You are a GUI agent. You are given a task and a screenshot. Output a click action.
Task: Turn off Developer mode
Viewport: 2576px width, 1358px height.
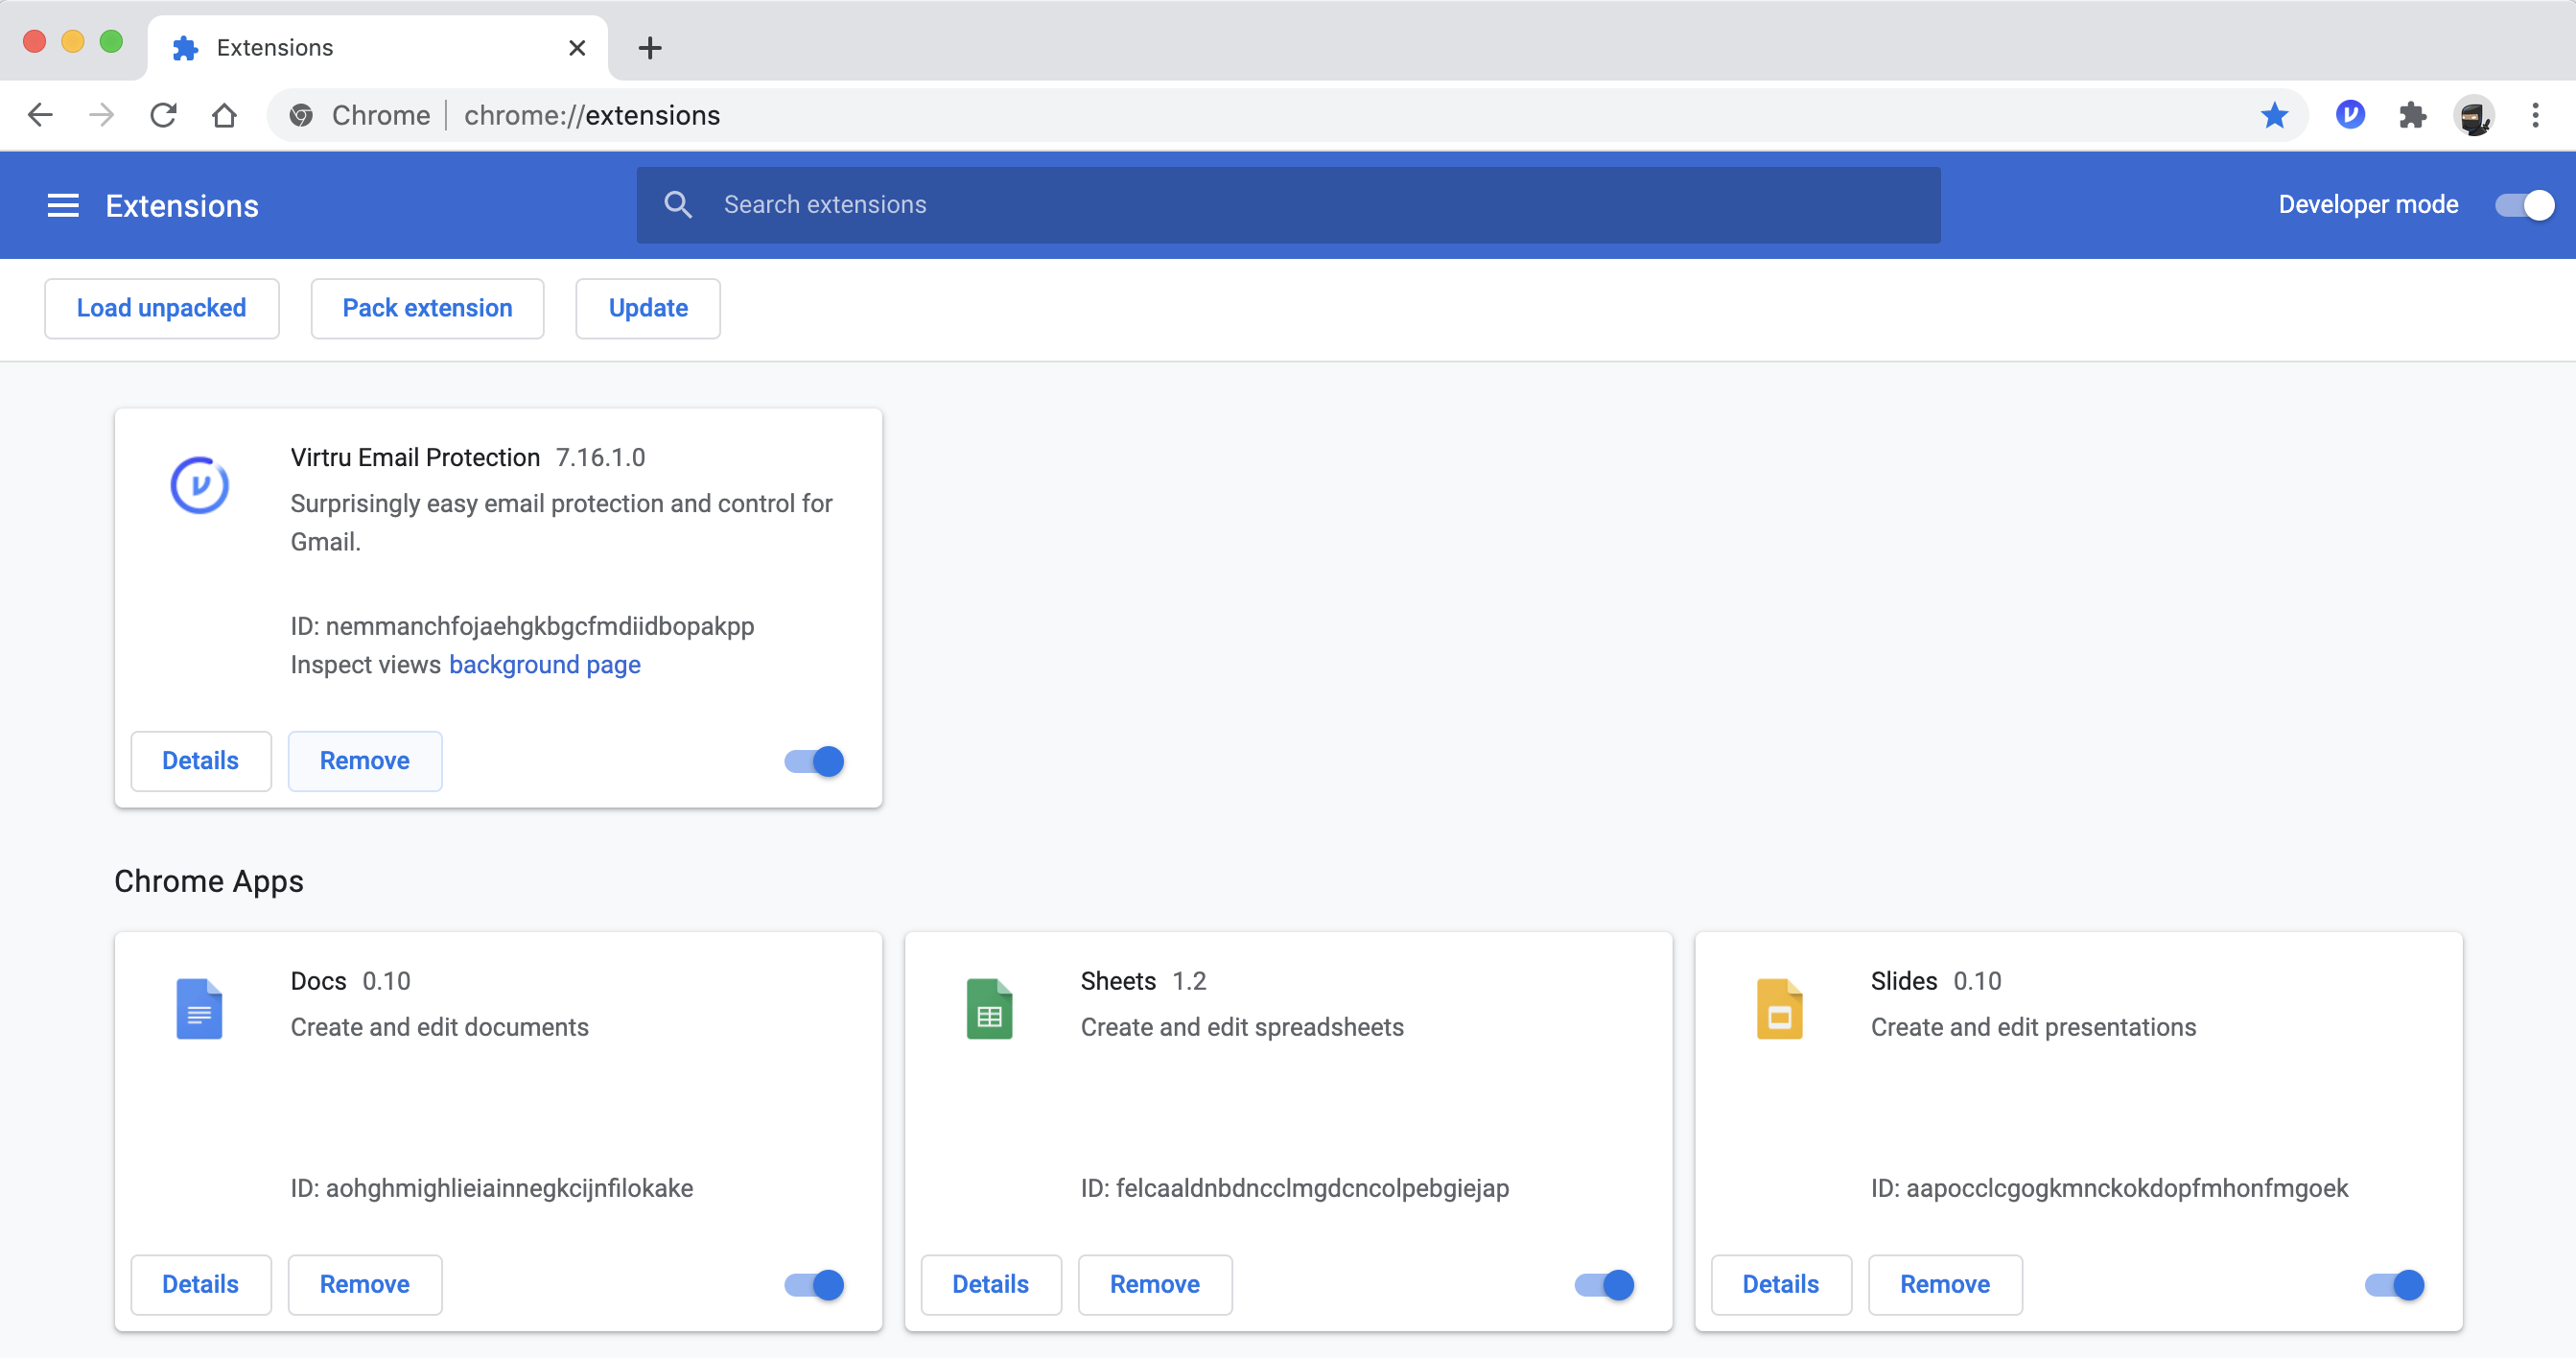tap(2525, 205)
